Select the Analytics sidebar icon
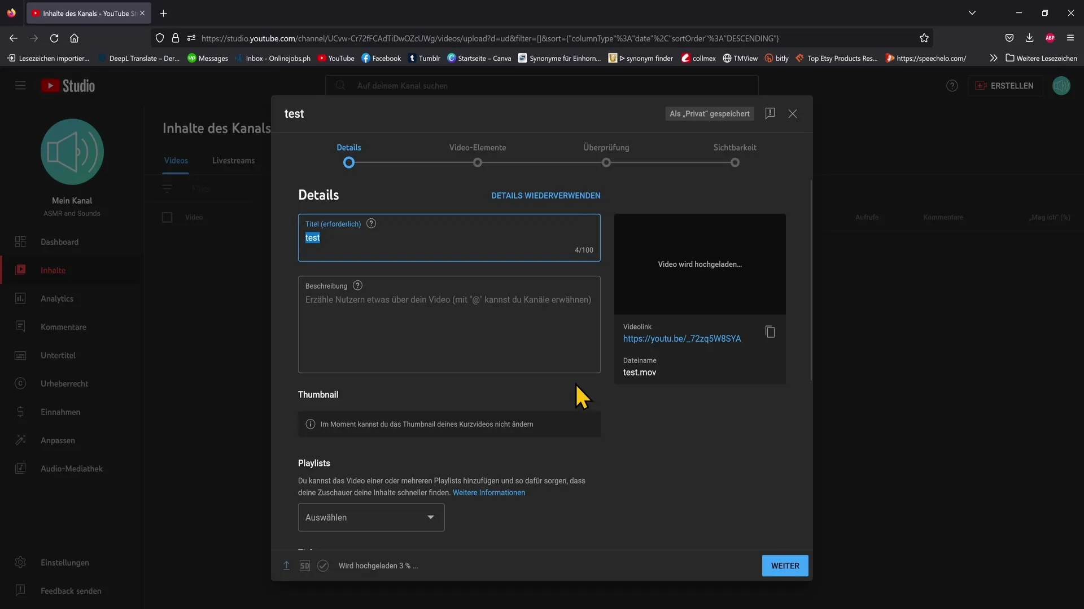The height and width of the screenshot is (609, 1084). click(20, 299)
